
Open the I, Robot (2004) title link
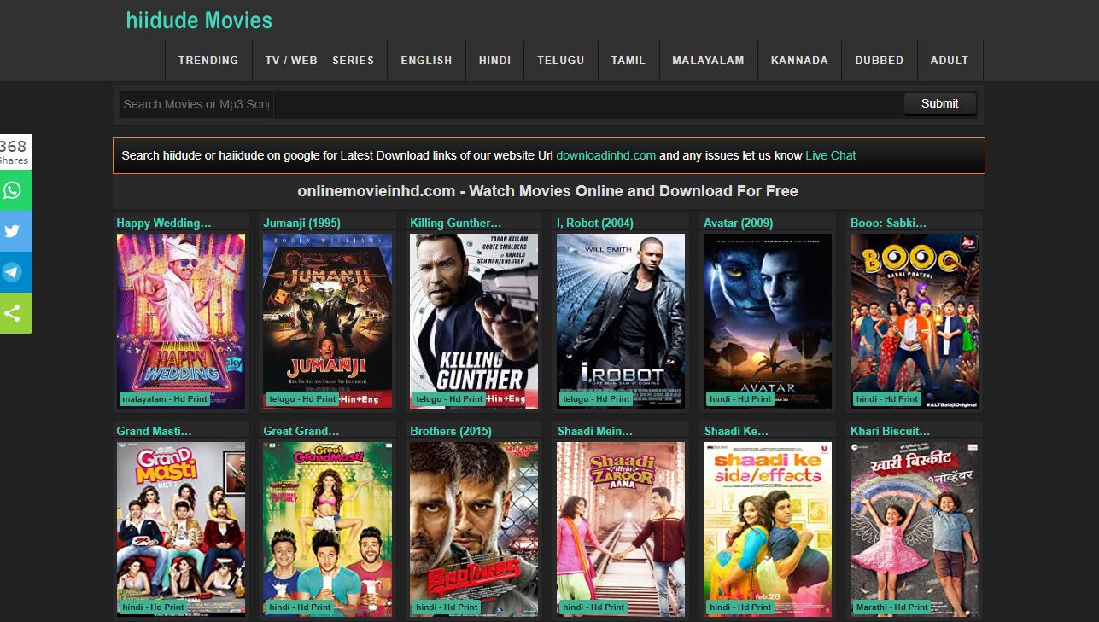click(x=595, y=223)
